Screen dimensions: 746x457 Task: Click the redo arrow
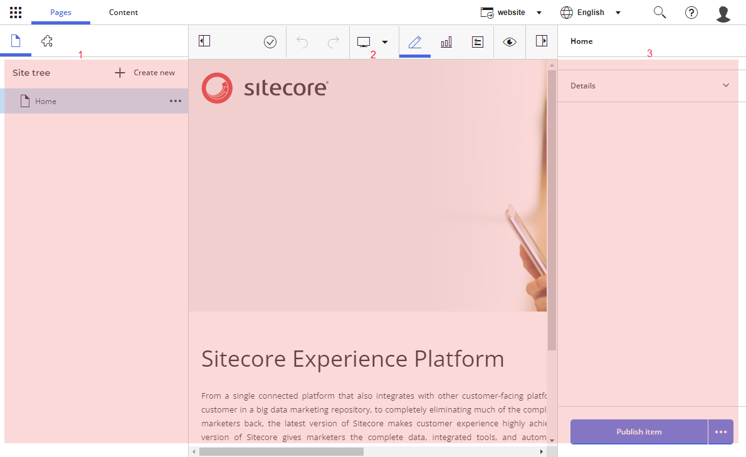[334, 42]
